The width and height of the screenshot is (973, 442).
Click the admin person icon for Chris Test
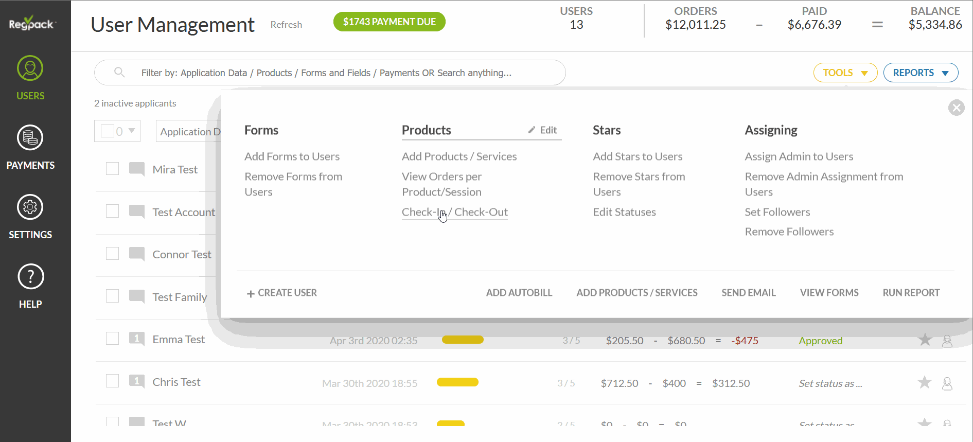[x=947, y=383]
